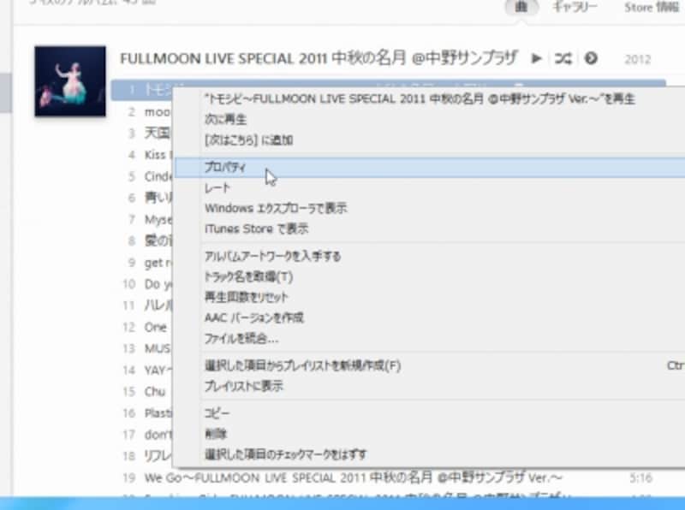The width and height of the screenshot is (685, 510).
Task: Choose Windows エクスプローラで表示
Action: coord(276,208)
